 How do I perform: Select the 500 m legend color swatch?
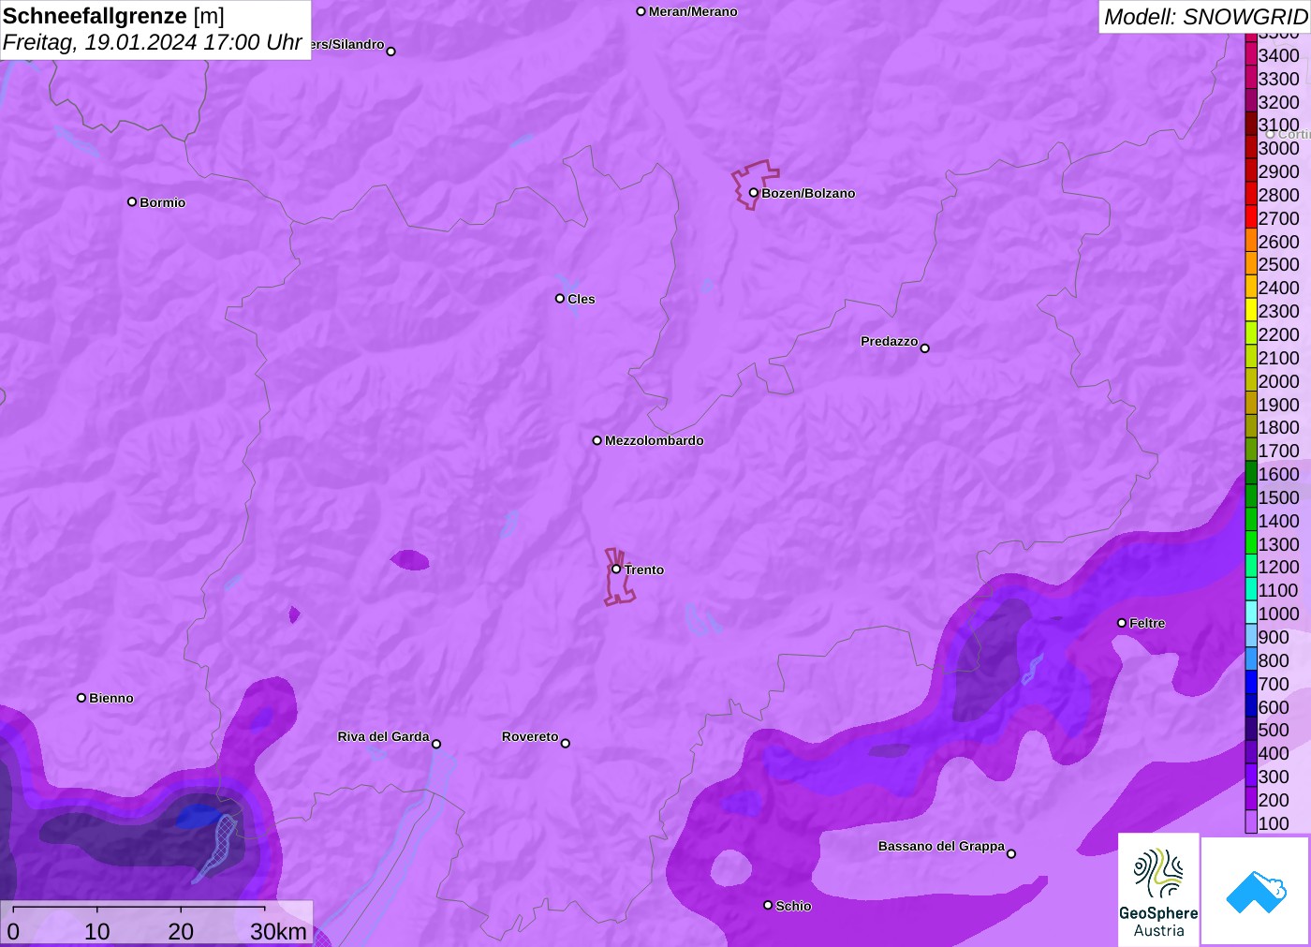[x=1251, y=729]
